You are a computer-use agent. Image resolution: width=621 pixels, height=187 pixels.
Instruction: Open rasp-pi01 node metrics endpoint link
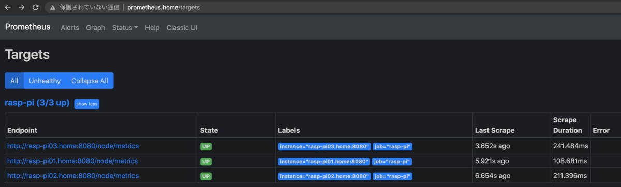(73, 161)
